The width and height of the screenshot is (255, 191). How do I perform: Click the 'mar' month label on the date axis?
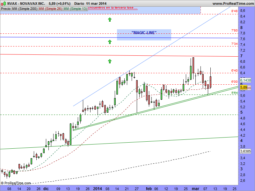pos(195,188)
